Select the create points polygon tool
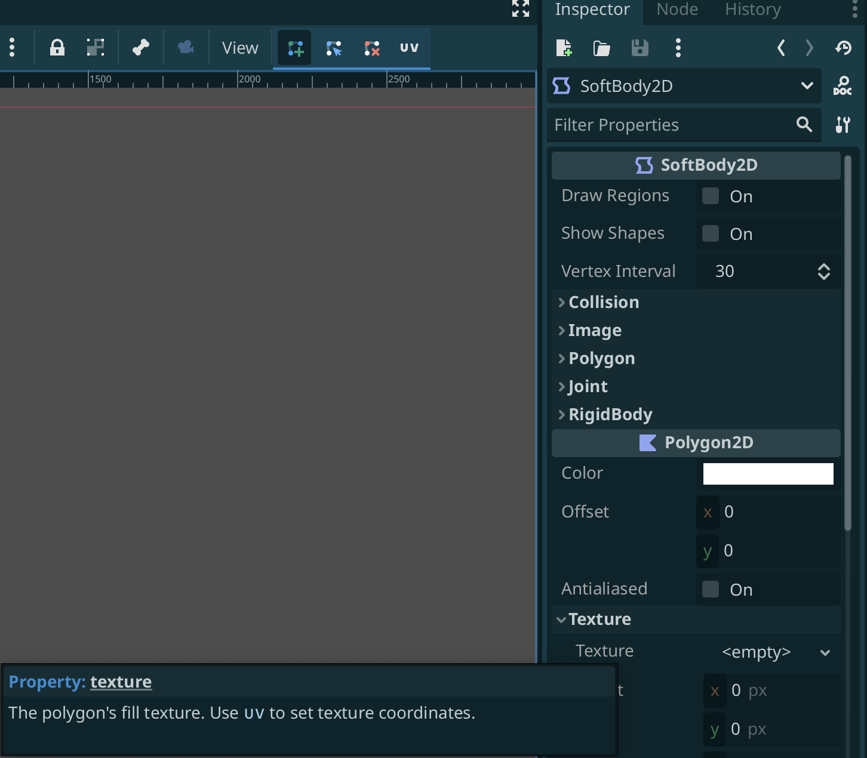Viewport: 867px width, 758px height. pyautogui.click(x=295, y=48)
